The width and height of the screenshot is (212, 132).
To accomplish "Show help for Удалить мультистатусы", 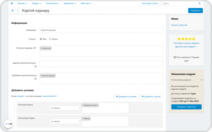I will point(35,66).
